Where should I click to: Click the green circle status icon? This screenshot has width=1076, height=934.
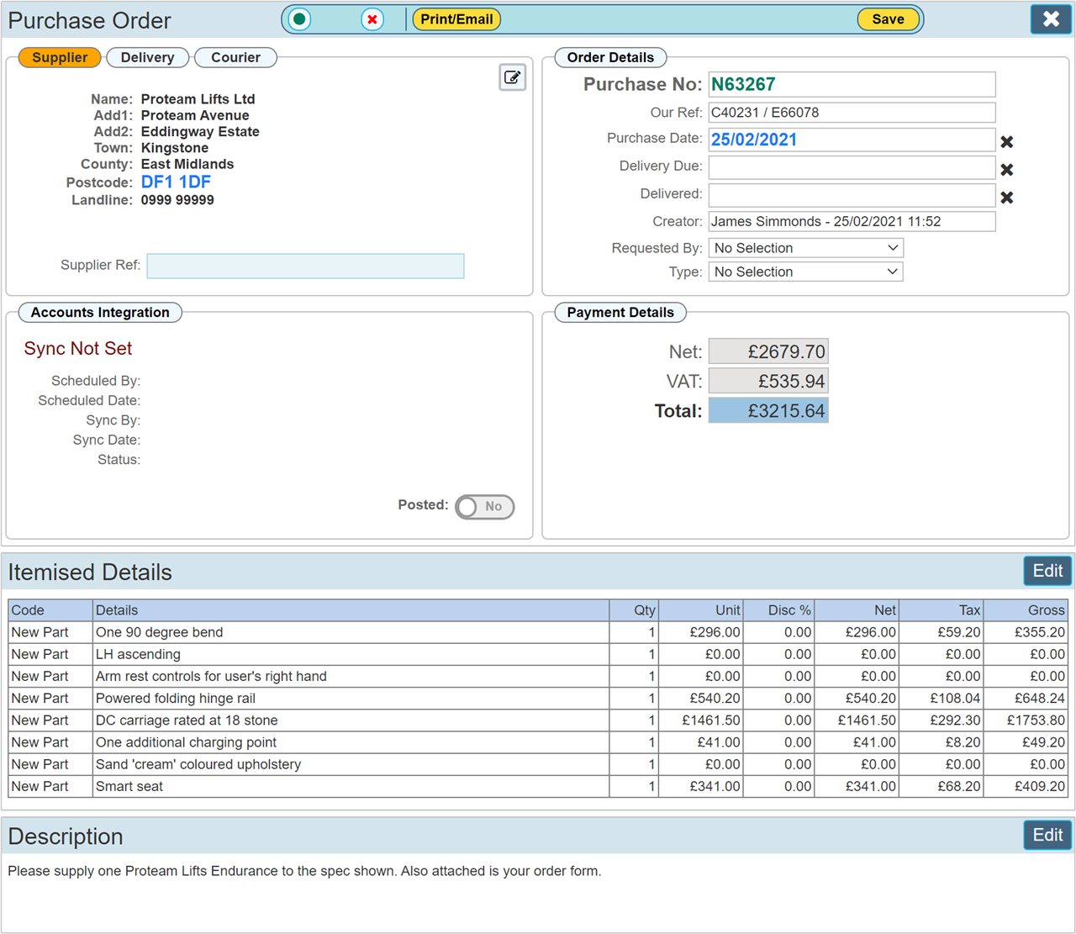(299, 19)
